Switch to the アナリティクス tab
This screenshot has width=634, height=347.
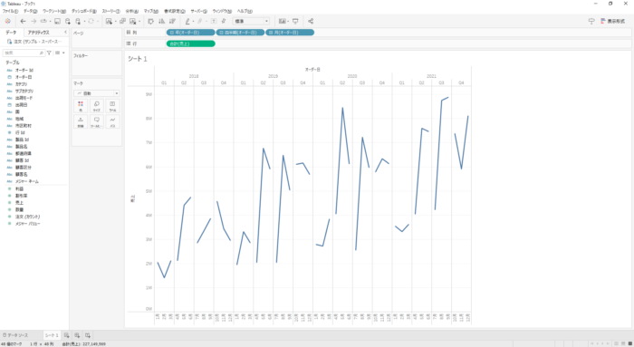pos(38,33)
